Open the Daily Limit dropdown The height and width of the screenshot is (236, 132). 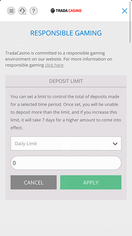coord(66,143)
